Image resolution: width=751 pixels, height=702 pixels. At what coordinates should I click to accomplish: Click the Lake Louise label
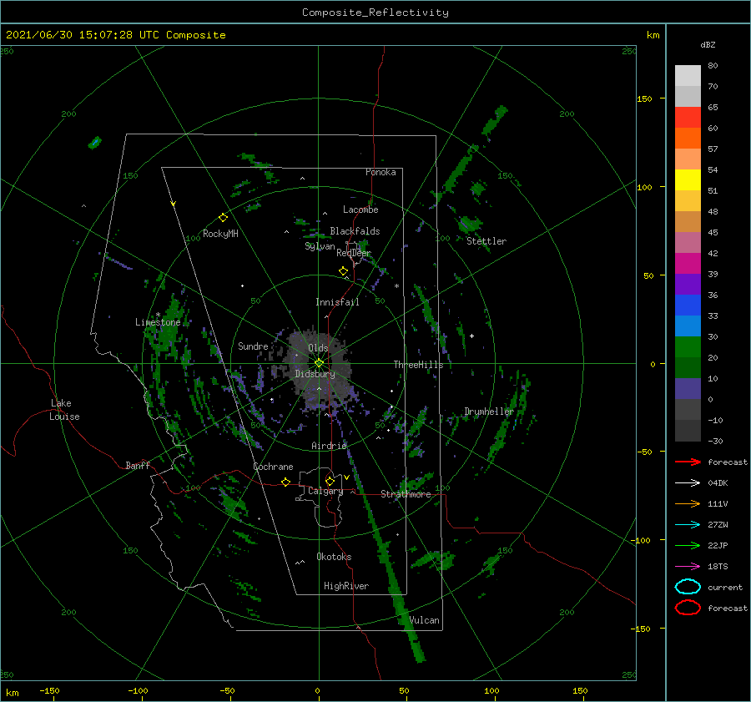(x=64, y=410)
